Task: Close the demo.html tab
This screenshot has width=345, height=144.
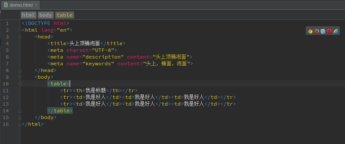Action: coord(36,5)
